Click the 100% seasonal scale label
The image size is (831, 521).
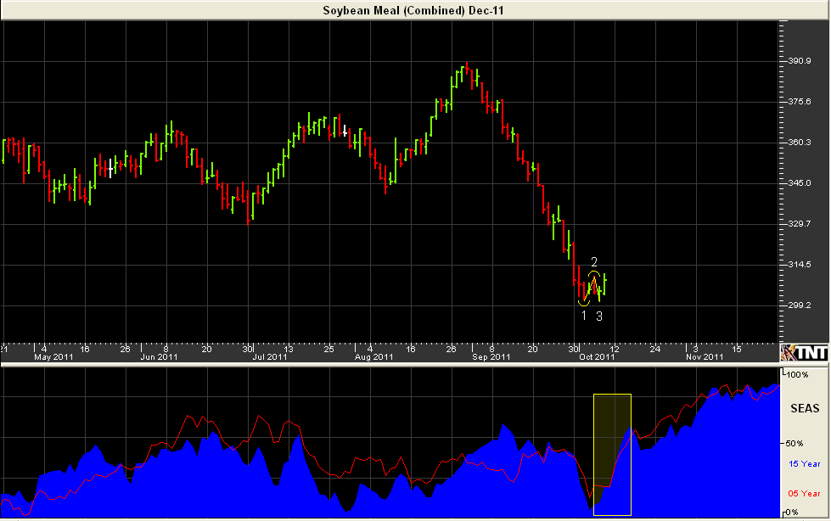pyautogui.click(x=798, y=375)
